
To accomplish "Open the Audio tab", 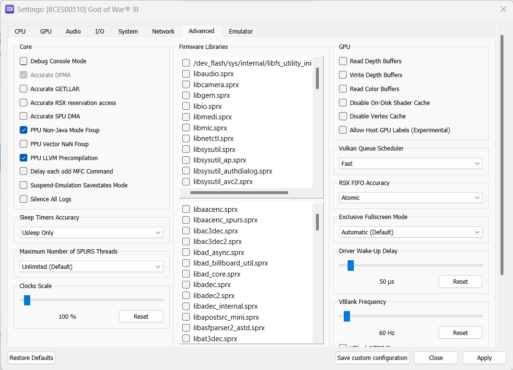I will click(x=73, y=32).
